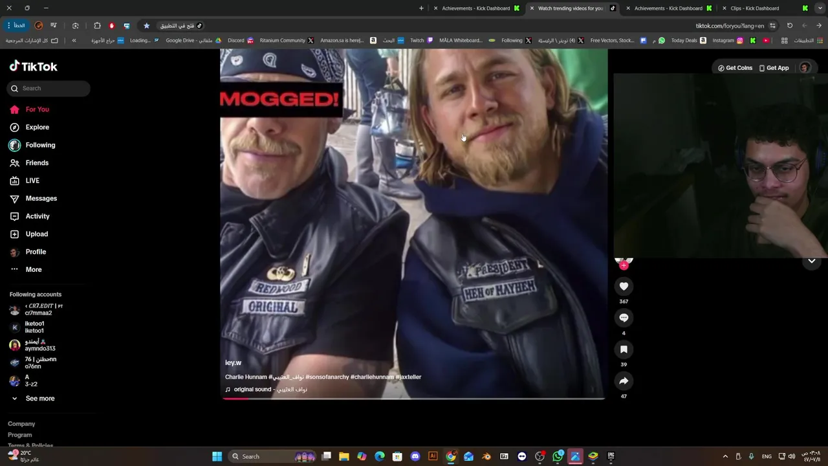828x466 pixels.
Task: Open the browser extensions puzzle icon
Action: tap(97, 26)
